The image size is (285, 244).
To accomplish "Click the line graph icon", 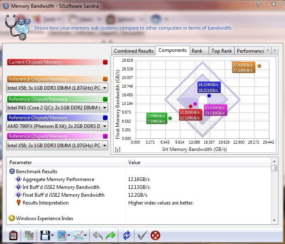I will coord(78,235).
